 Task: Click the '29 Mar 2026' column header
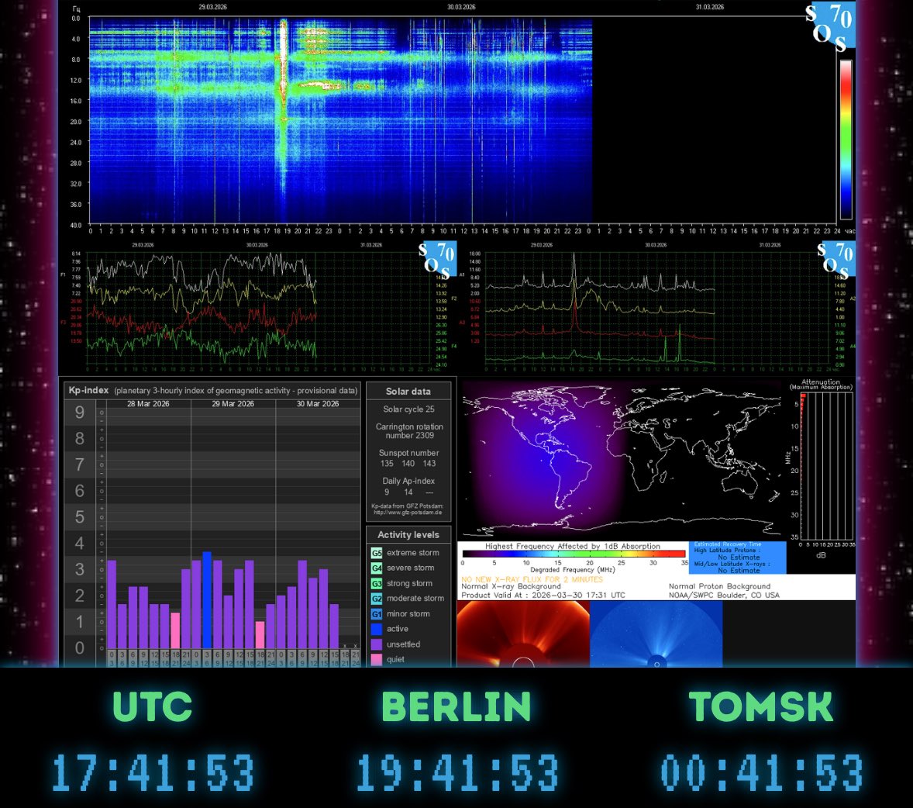point(233,404)
